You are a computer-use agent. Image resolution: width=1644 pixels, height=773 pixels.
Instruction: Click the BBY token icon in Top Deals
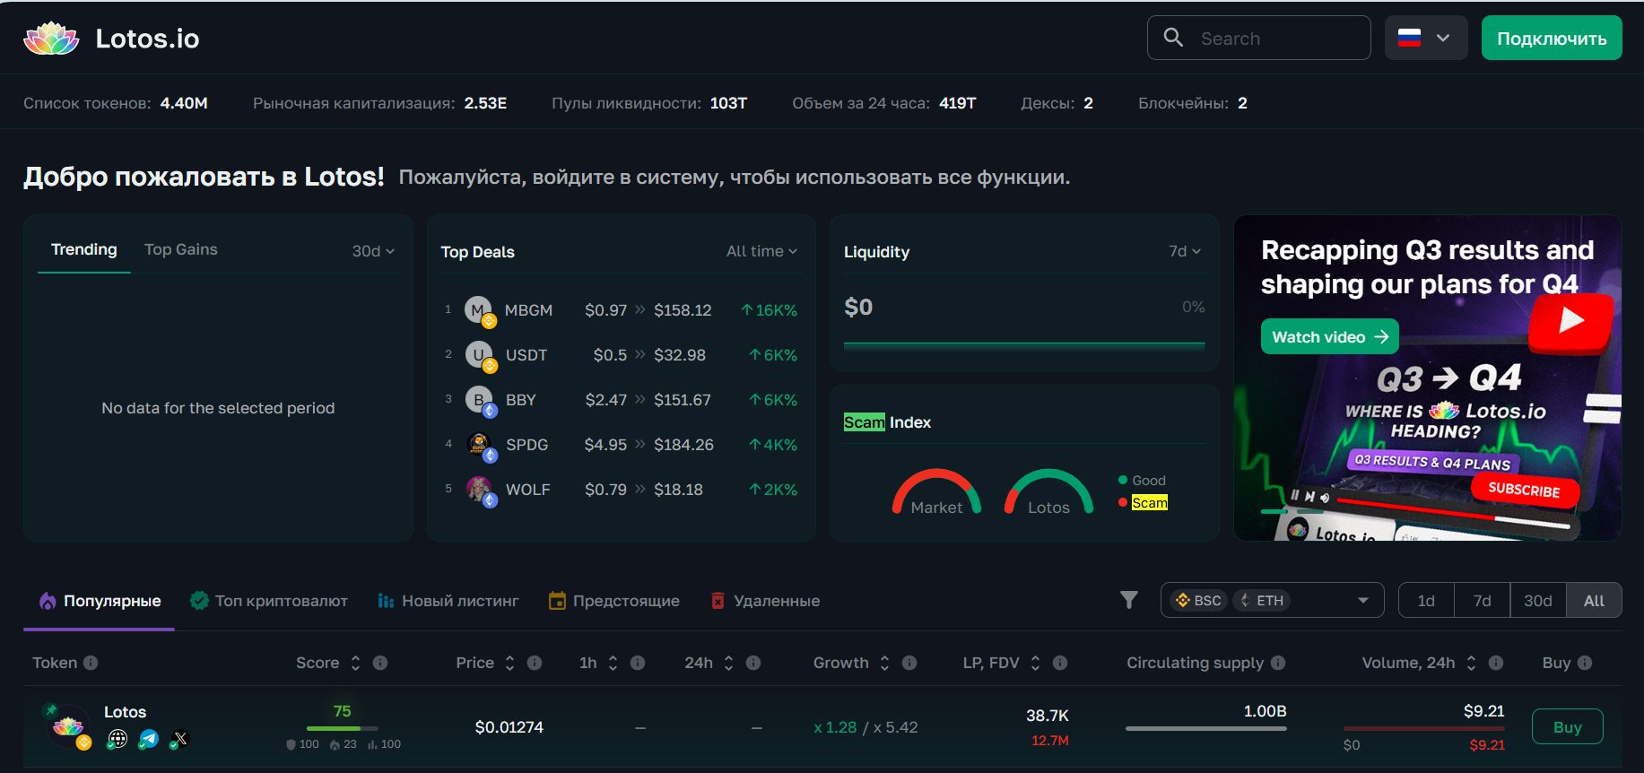point(479,400)
